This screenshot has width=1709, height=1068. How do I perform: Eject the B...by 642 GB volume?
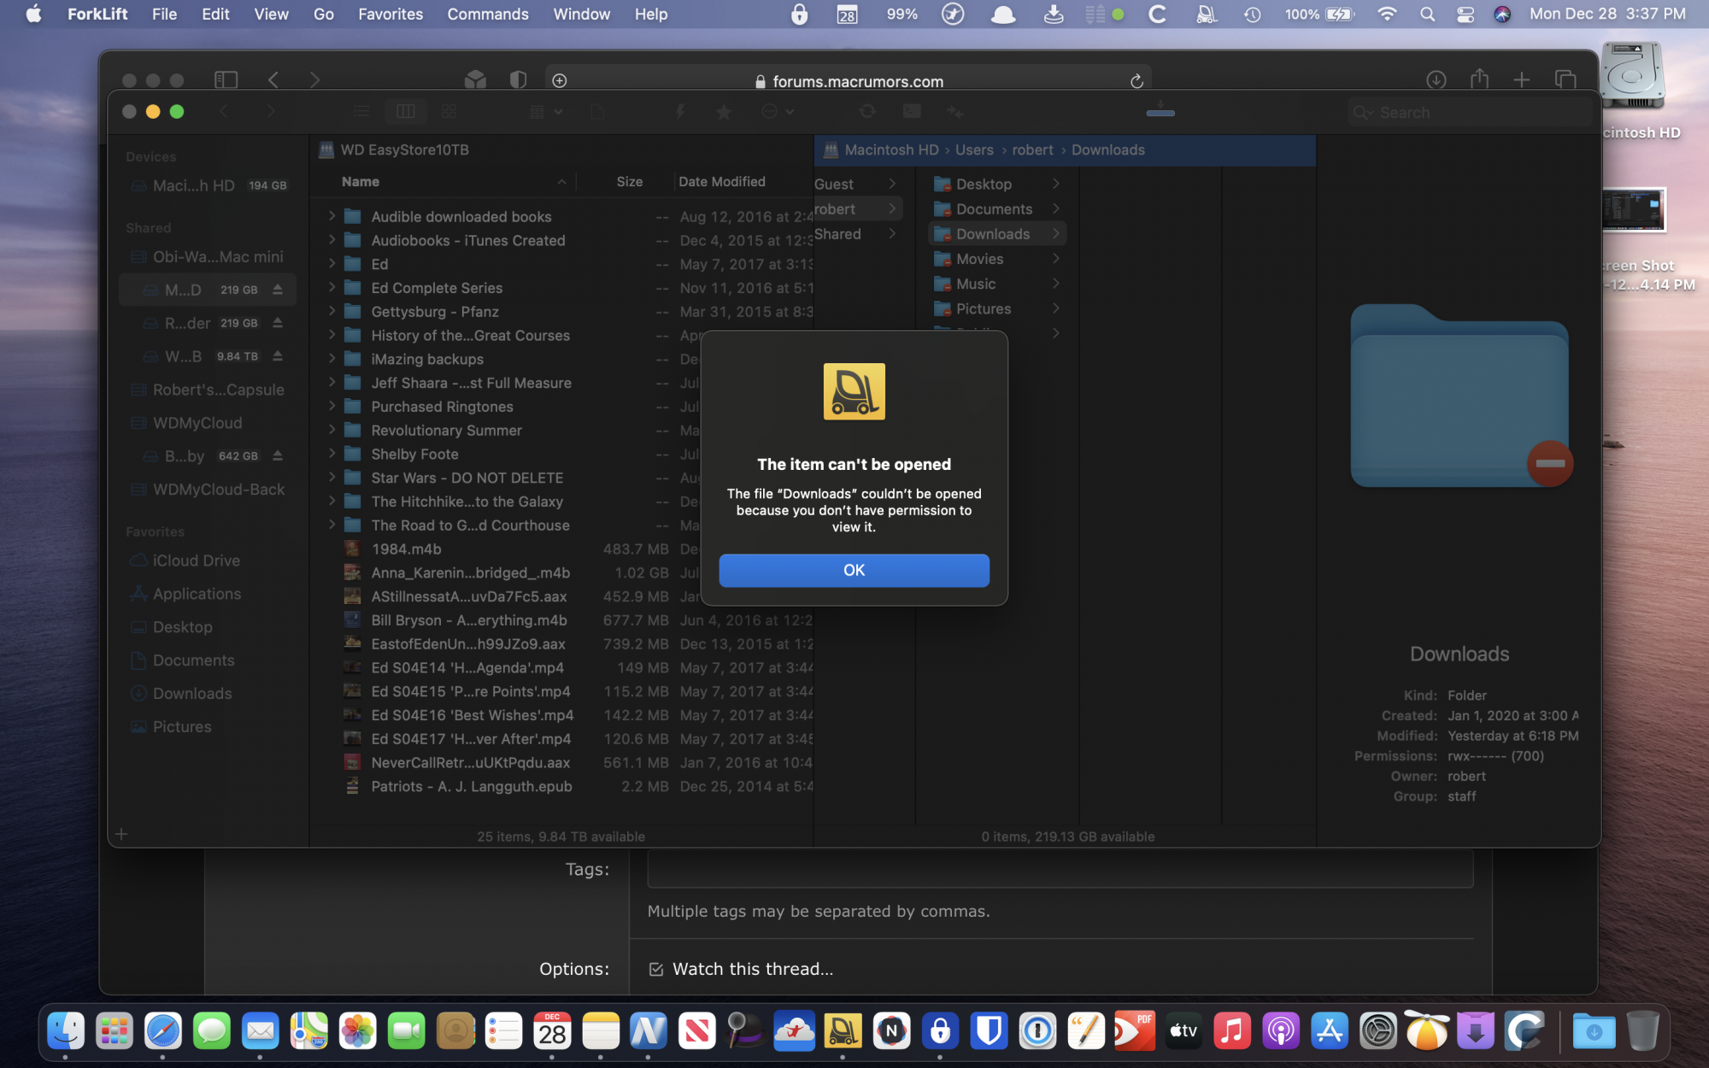click(278, 456)
